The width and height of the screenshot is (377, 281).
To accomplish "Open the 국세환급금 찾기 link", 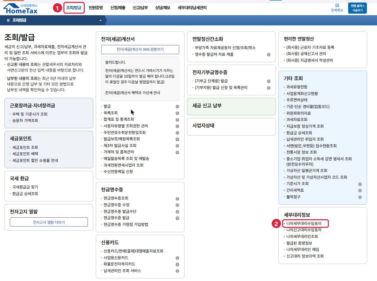I will tap(25, 187).
